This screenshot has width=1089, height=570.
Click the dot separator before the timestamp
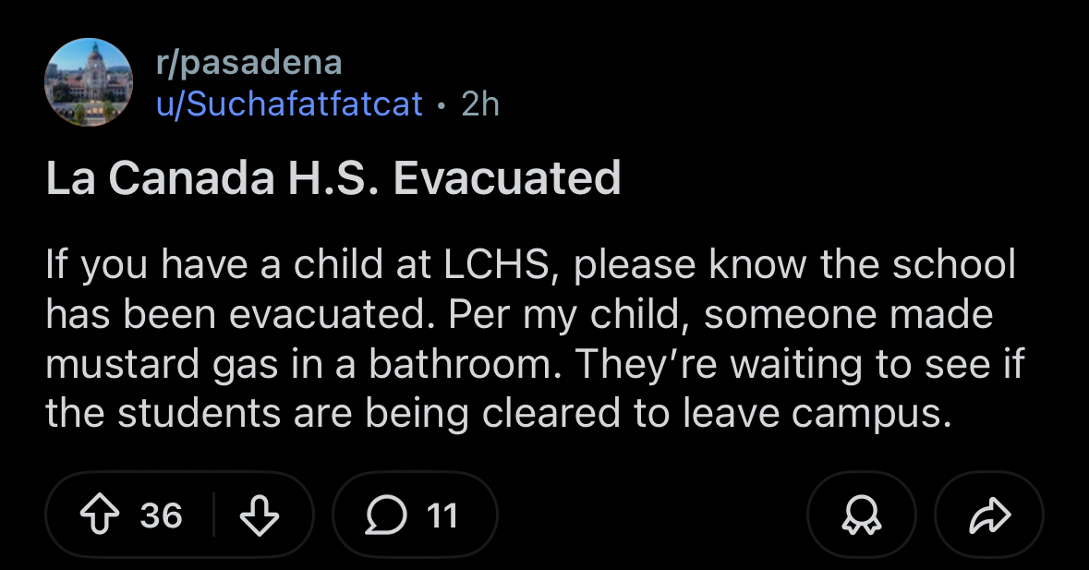(x=442, y=104)
